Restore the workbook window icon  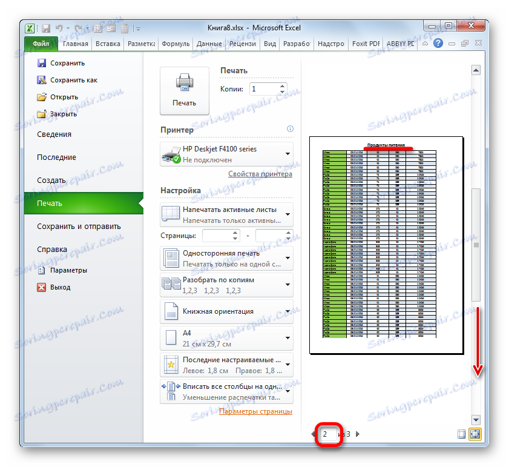coord(465,43)
